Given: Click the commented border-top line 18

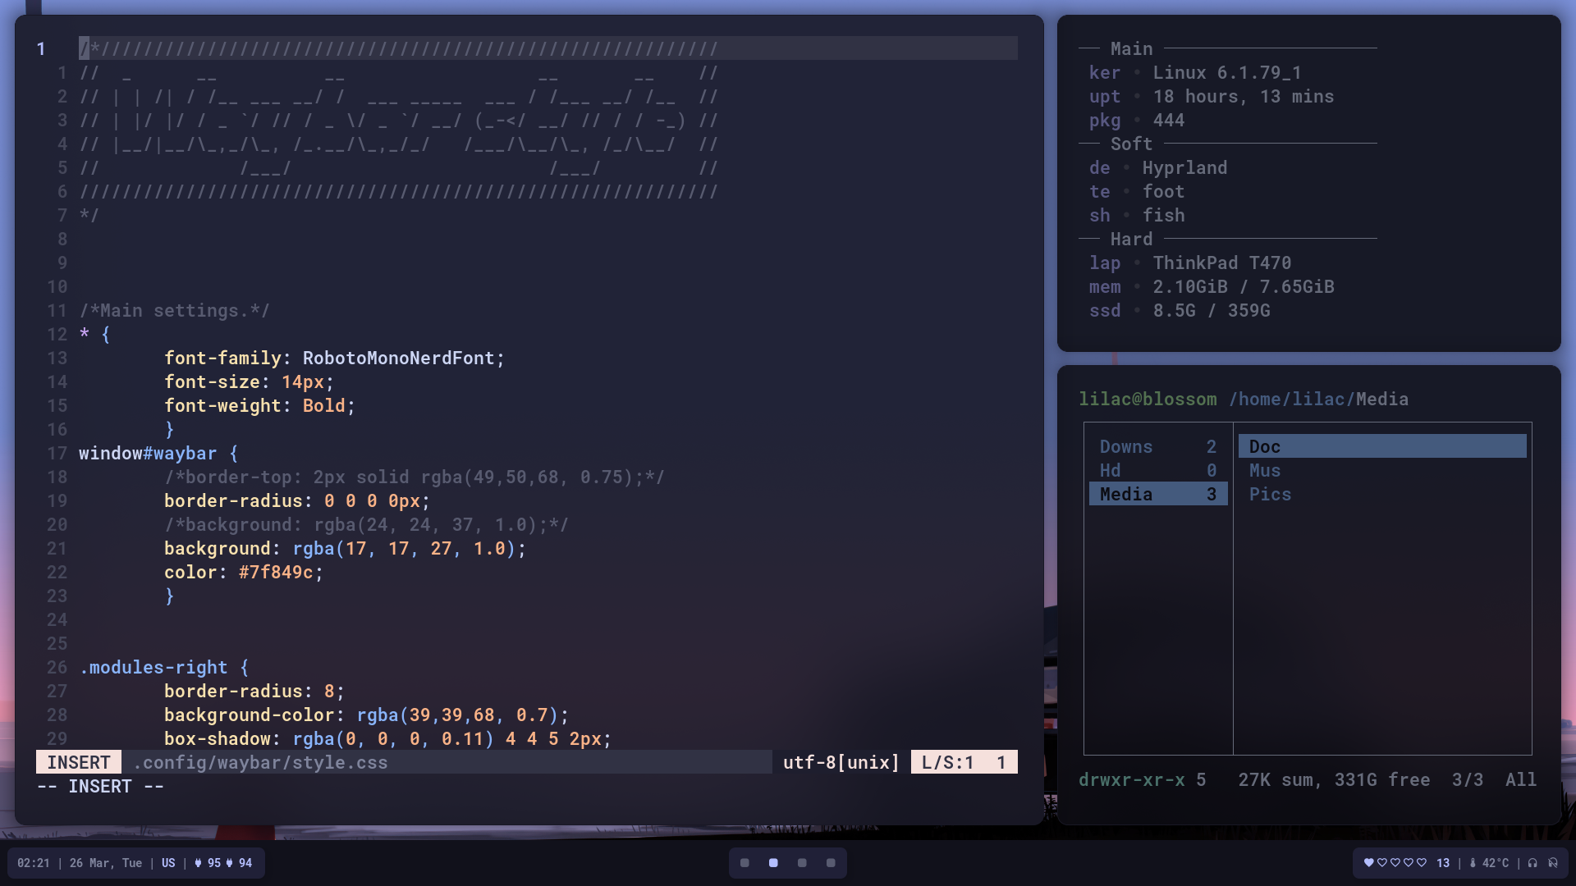Looking at the screenshot, I should (x=415, y=477).
